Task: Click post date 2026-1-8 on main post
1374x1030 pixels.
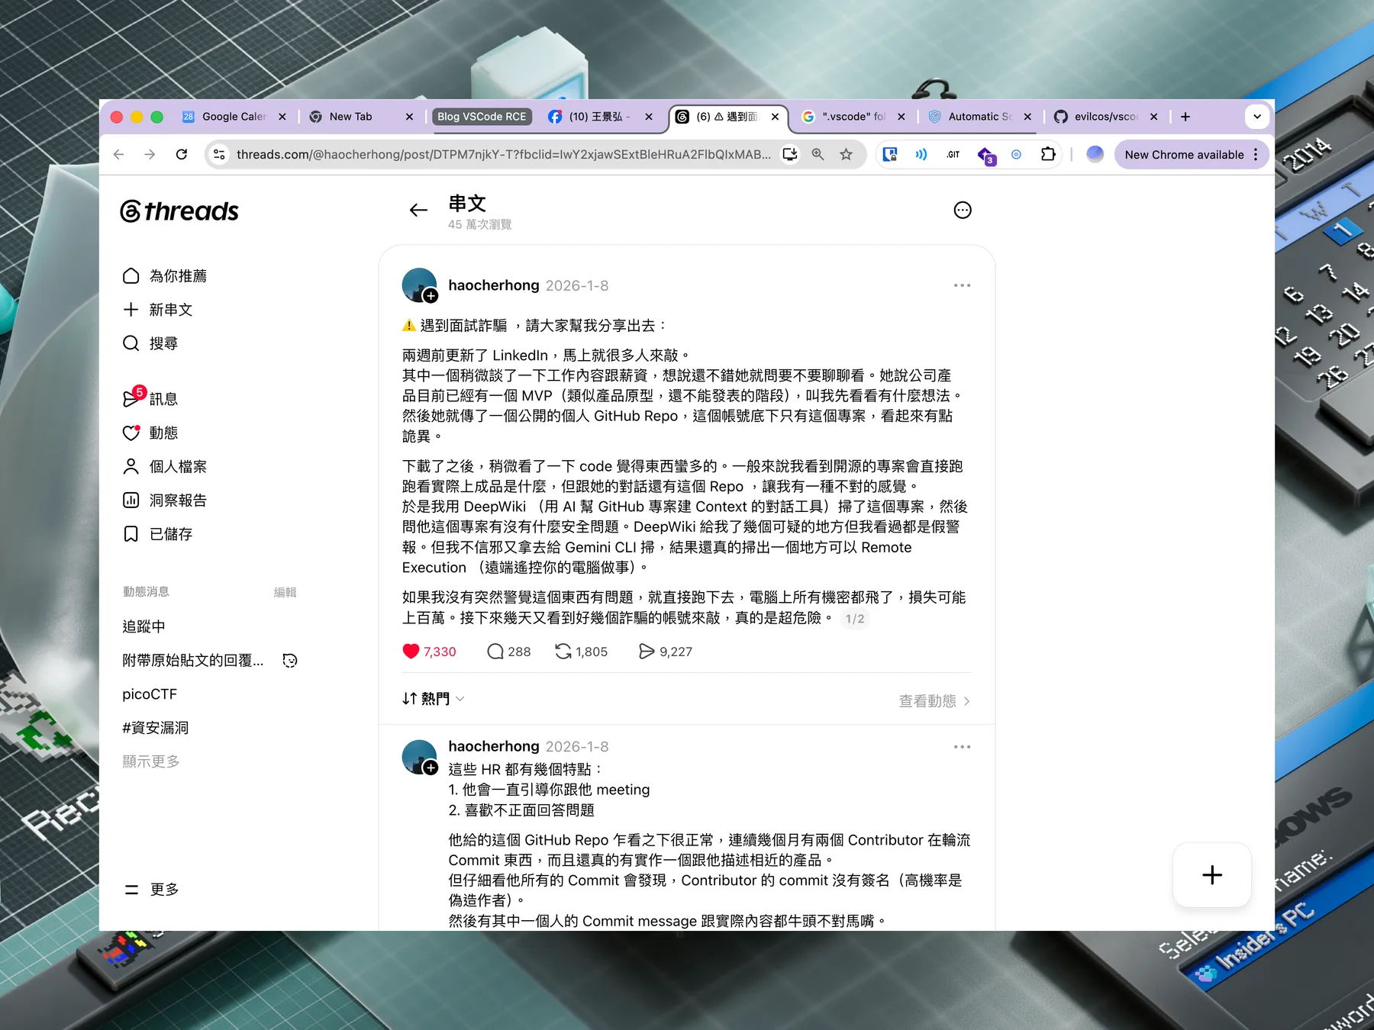Action: (577, 285)
